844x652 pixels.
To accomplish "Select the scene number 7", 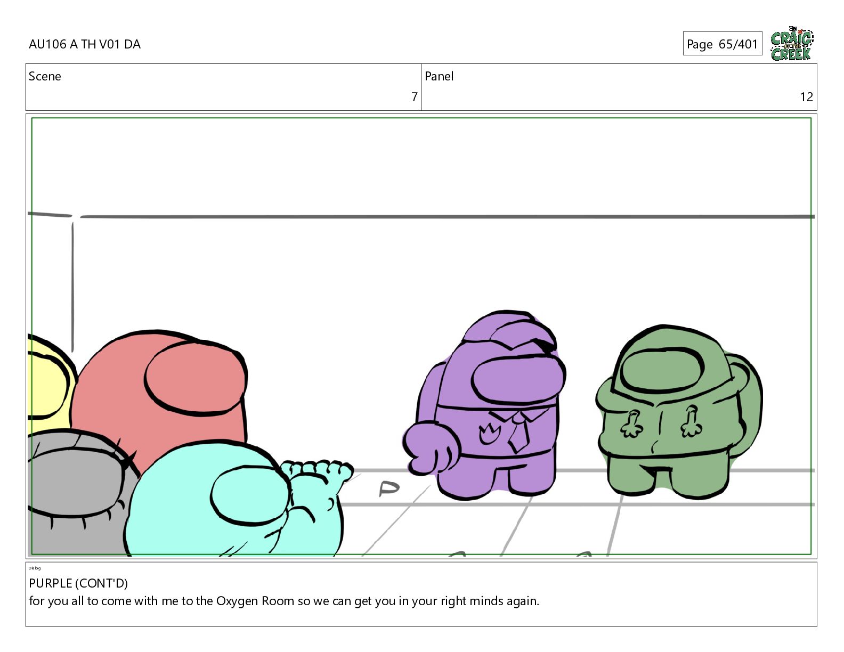I will 414,97.
